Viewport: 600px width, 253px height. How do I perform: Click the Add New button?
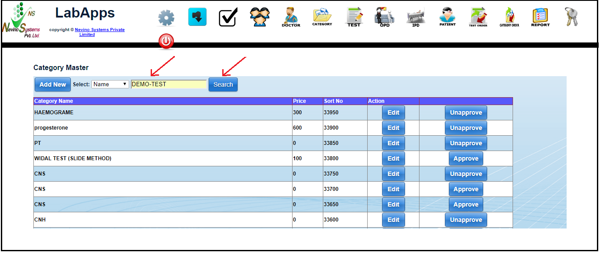[53, 84]
